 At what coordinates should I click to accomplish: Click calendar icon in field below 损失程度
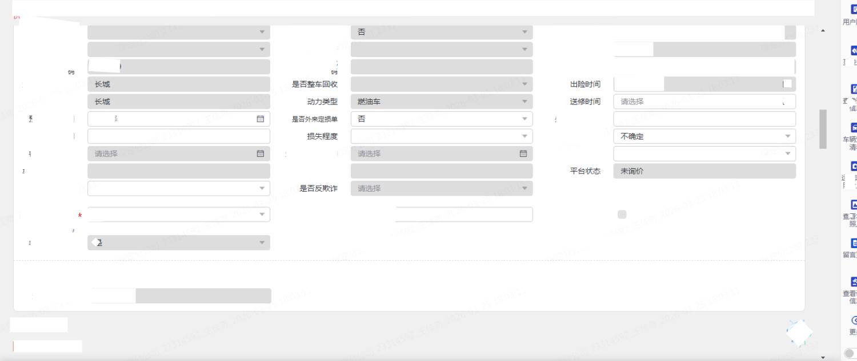click(523, 153)
